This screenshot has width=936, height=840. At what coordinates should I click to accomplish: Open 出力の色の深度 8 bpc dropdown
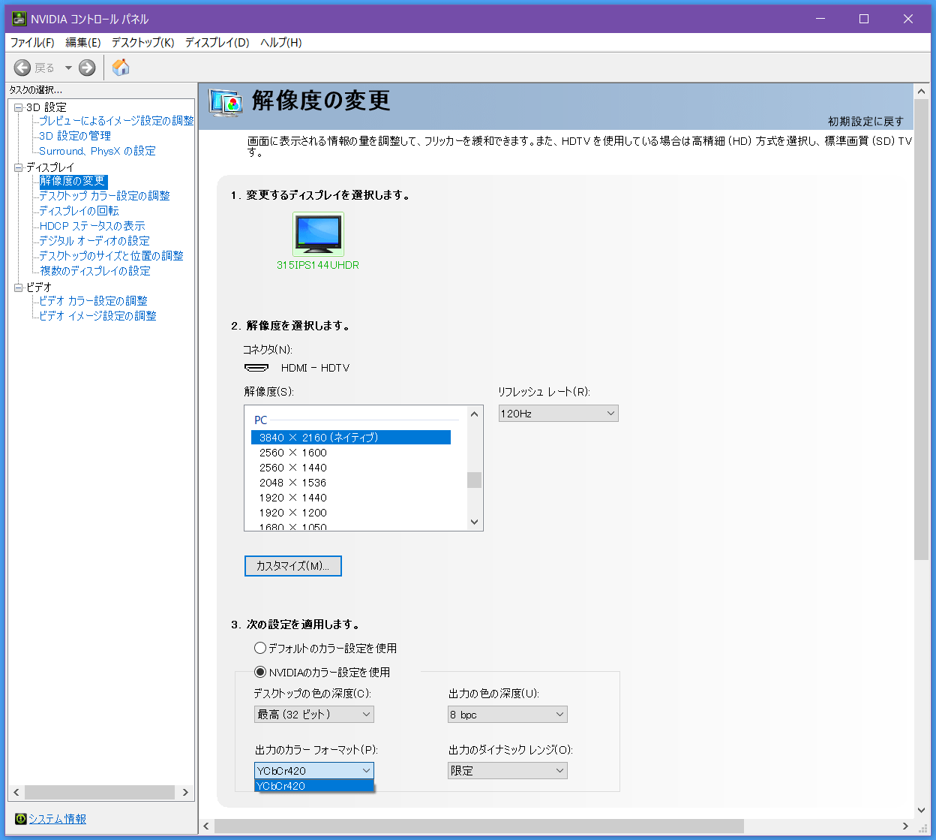[508, 715]
